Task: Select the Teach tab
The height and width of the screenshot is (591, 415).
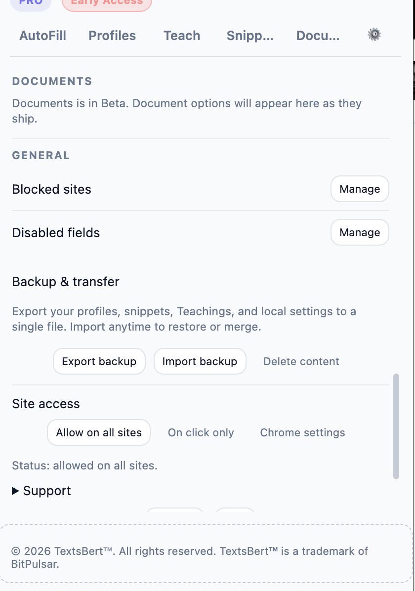Action: [x=181, y=36]
